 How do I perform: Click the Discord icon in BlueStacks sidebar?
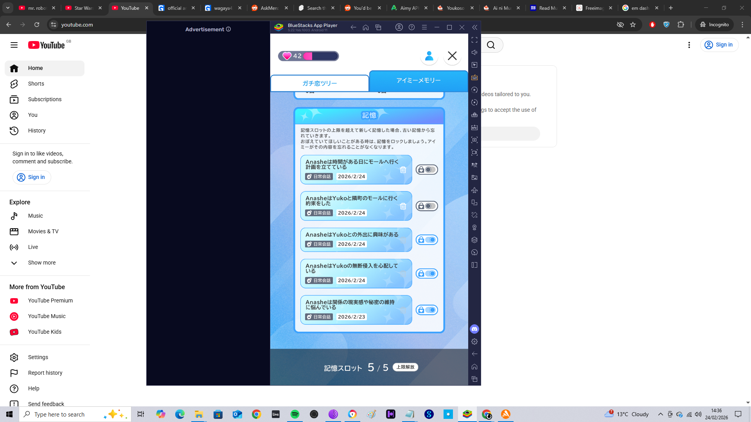pos(474,329)
